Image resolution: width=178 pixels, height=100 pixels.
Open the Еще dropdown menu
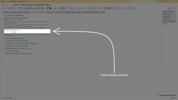point(170,8)
